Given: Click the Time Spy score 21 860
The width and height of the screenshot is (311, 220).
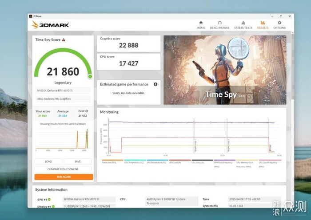Looking at the screenshot, I should (63, 71).
